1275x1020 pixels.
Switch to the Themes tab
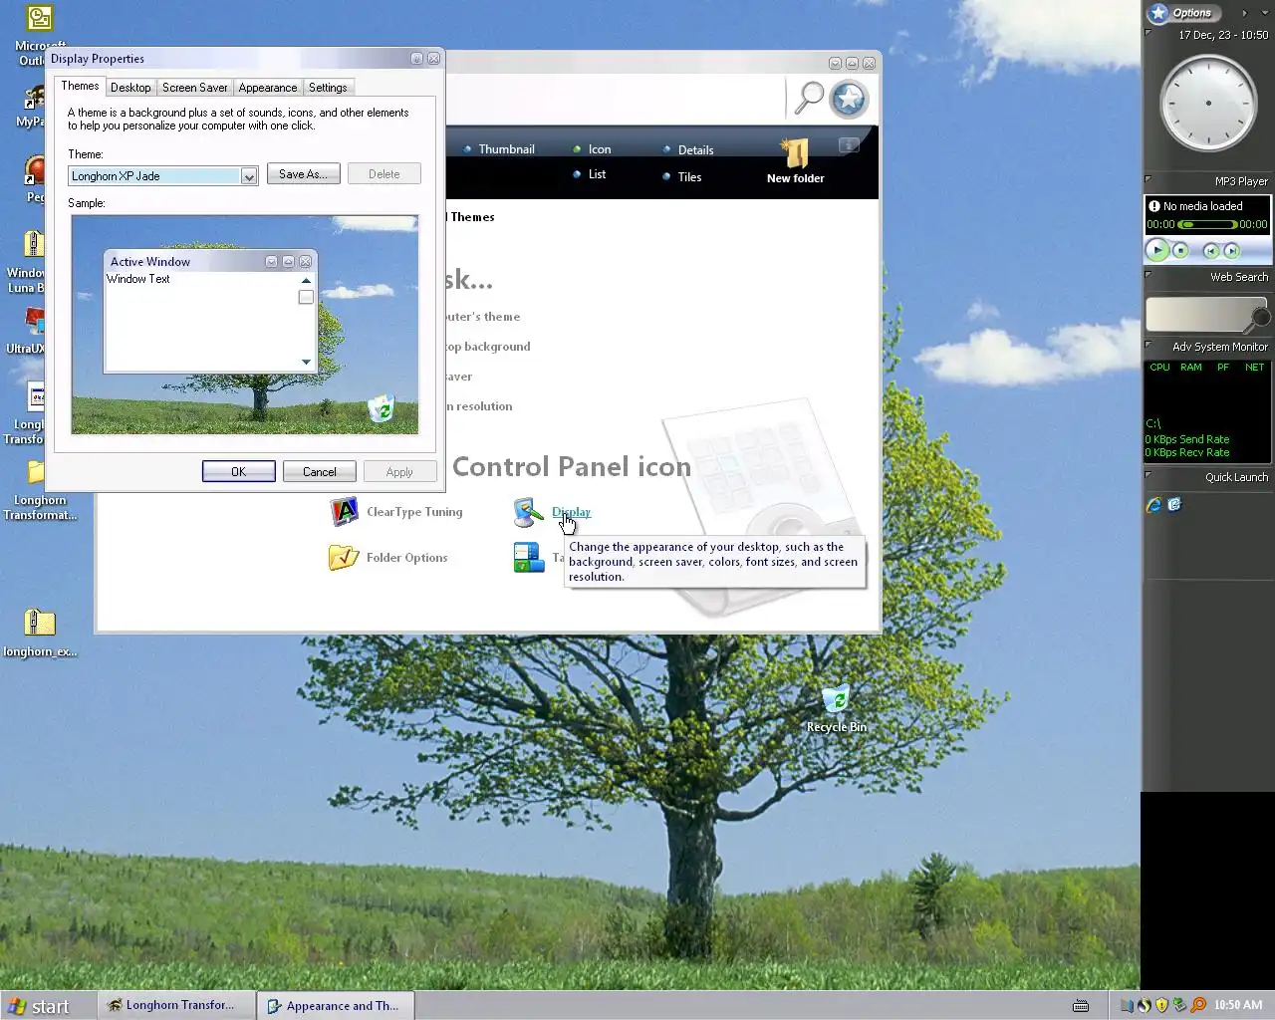click(x=80, y=86)
